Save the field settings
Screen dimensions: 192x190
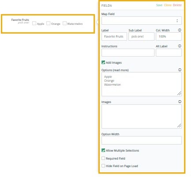[159, 5]
